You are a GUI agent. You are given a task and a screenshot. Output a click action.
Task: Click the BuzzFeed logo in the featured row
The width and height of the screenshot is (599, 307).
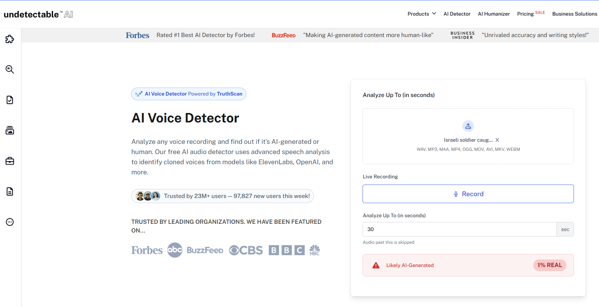[x=205, y=250]
